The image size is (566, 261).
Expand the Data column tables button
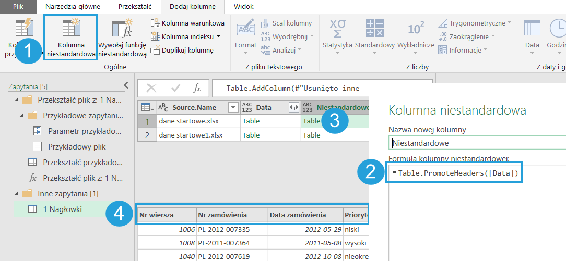point(293,107)
